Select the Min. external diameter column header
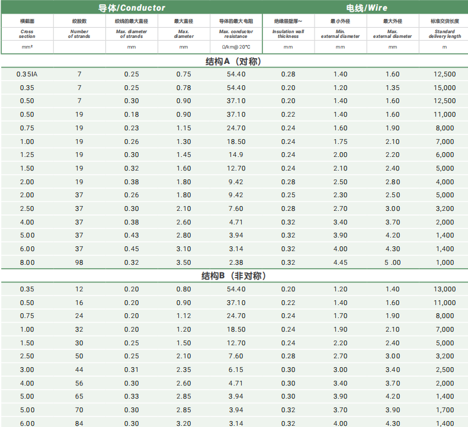Viewport: 468px width, 427px height. click(x=340, y=34)
